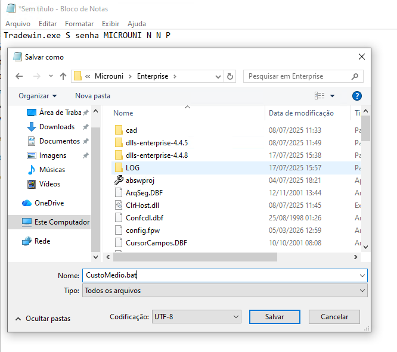Screen dimensions: 397x352
Task: Select the Músicas folder in sidebar
Action: click(52, 170)
